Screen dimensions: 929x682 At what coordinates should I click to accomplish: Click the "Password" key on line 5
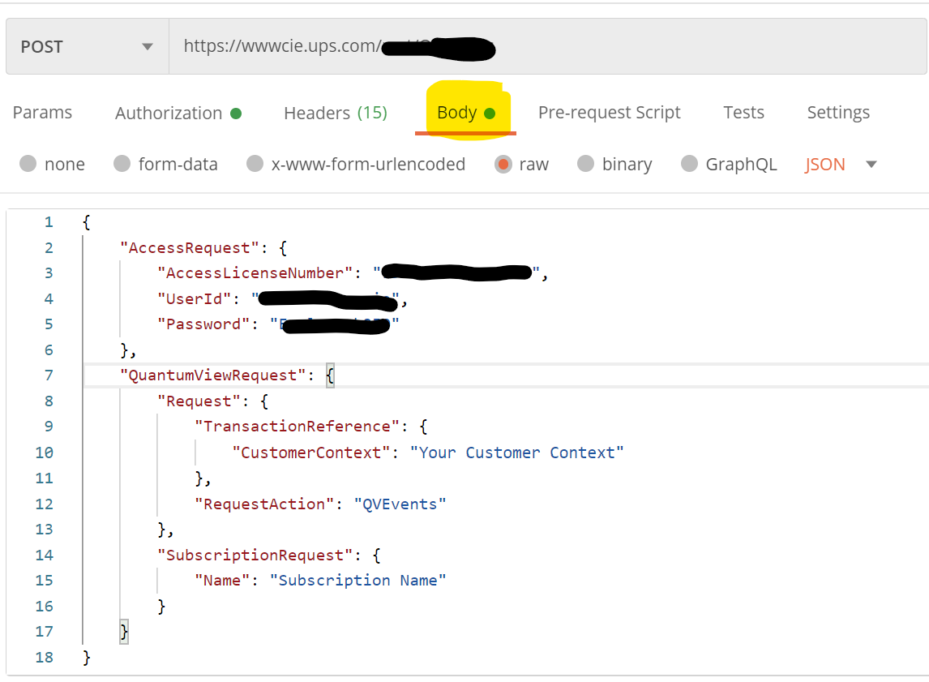pyautogui.click(x=203, y=324)
